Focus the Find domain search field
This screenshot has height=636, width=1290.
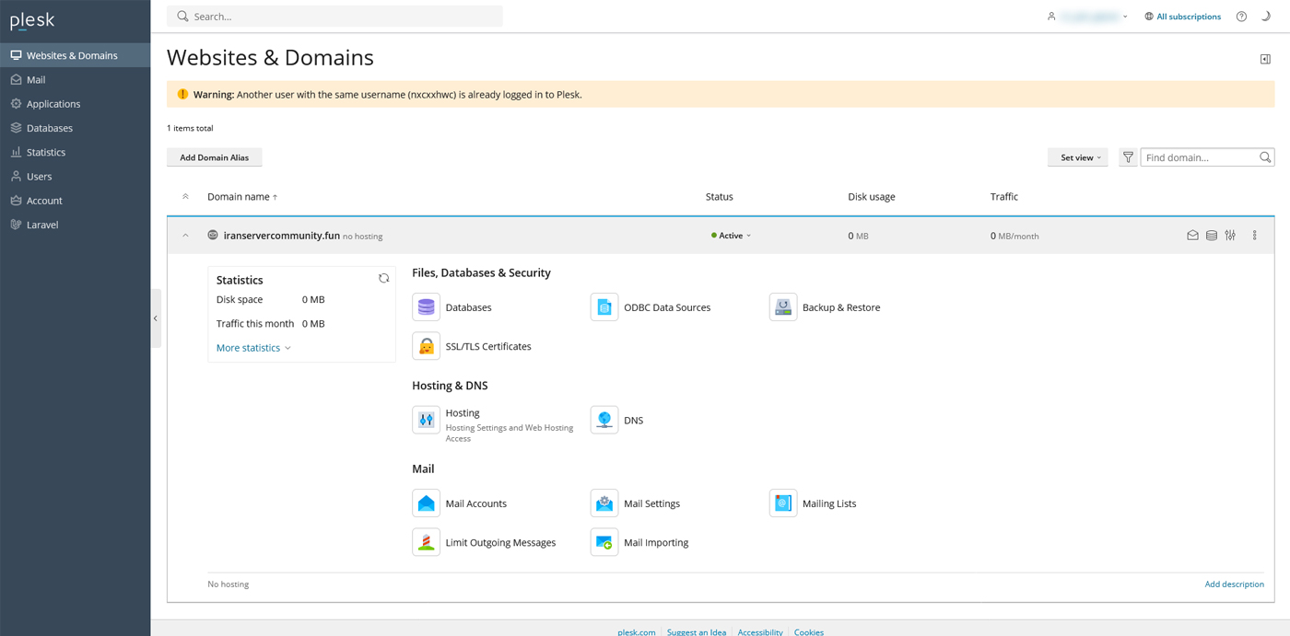click(1200, 157)
